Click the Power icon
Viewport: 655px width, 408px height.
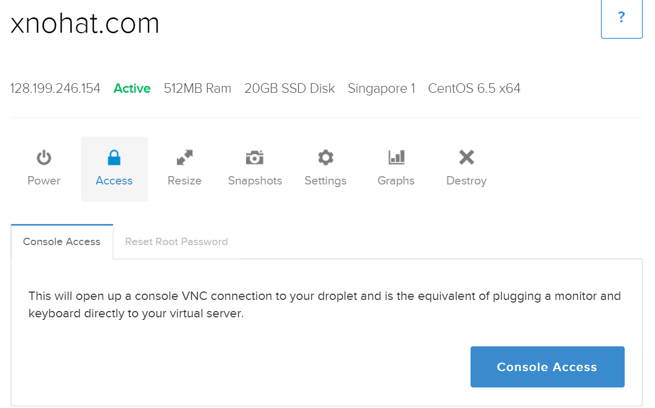click(44, 157)
